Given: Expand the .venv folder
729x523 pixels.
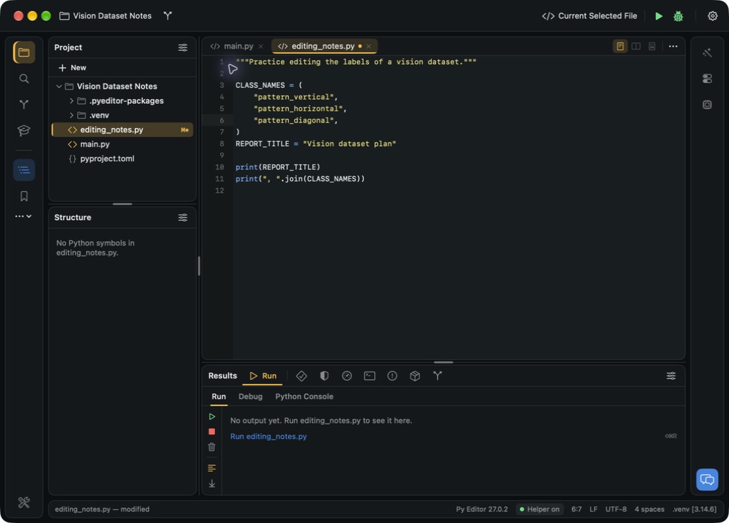Looking at the screenshot, I should 71,115.
